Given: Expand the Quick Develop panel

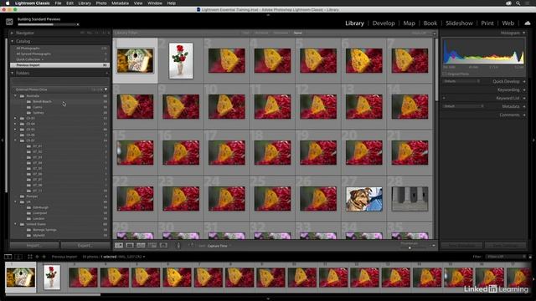Looking at the screenshot, I should click(524, 82).
